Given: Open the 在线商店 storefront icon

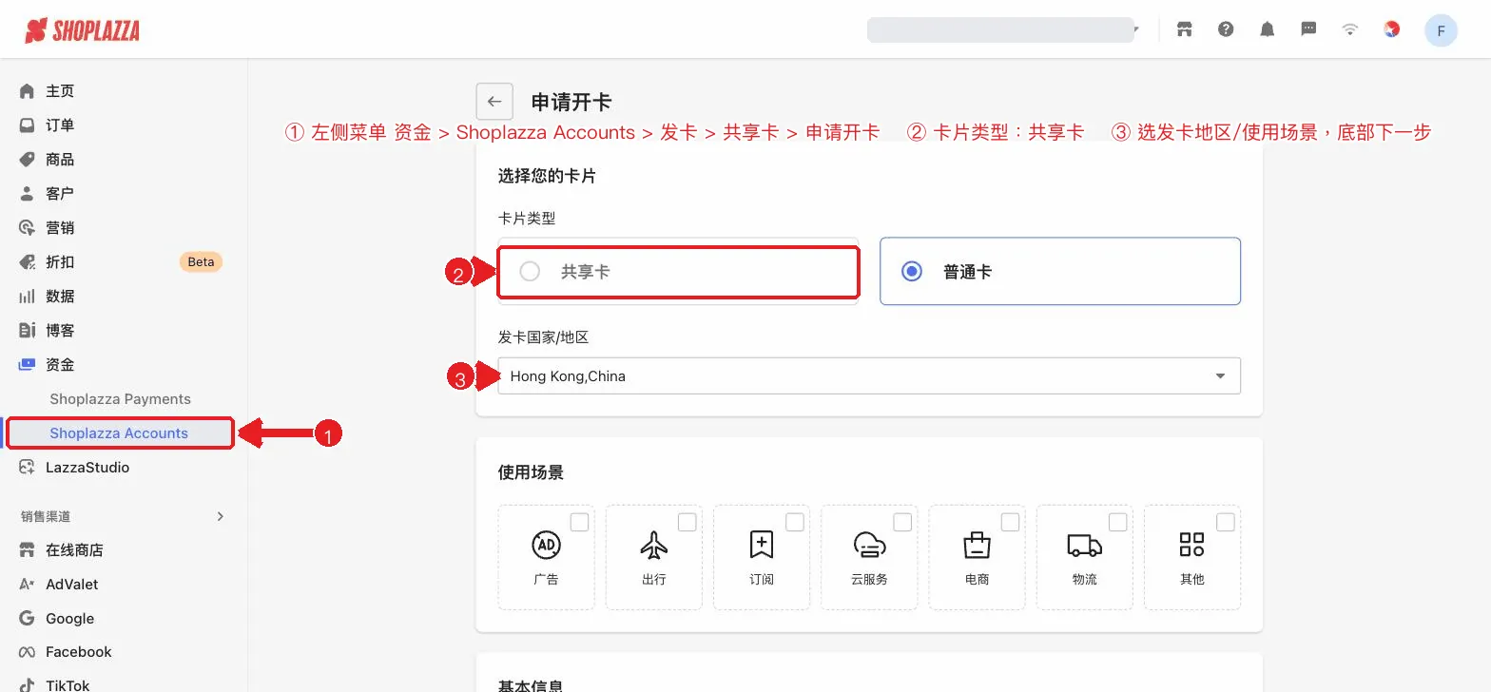Looking at the screenshot, I should 27,550.
